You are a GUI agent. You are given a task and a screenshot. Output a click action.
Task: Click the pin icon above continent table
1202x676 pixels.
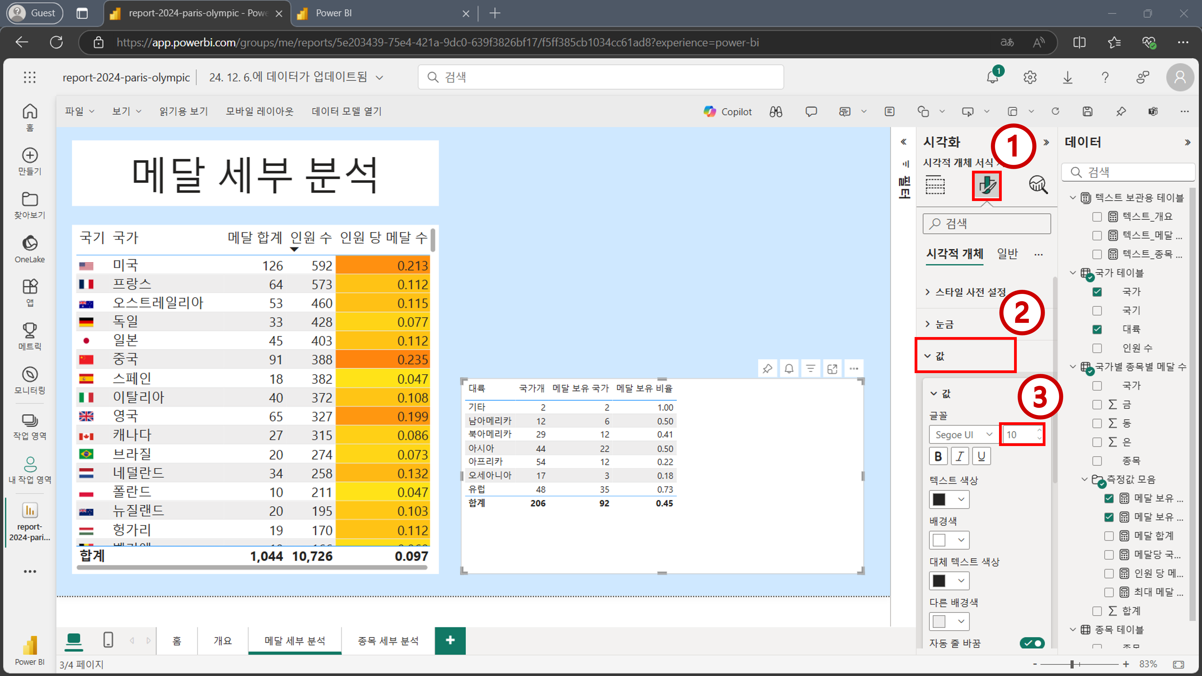point(768,369)
